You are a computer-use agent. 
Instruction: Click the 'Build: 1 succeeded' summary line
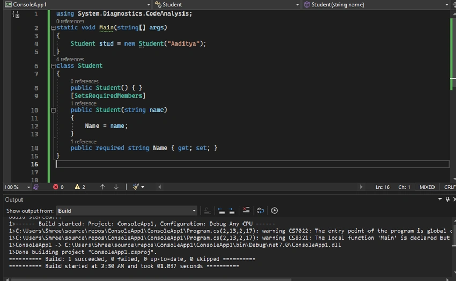tap(132, 259)
